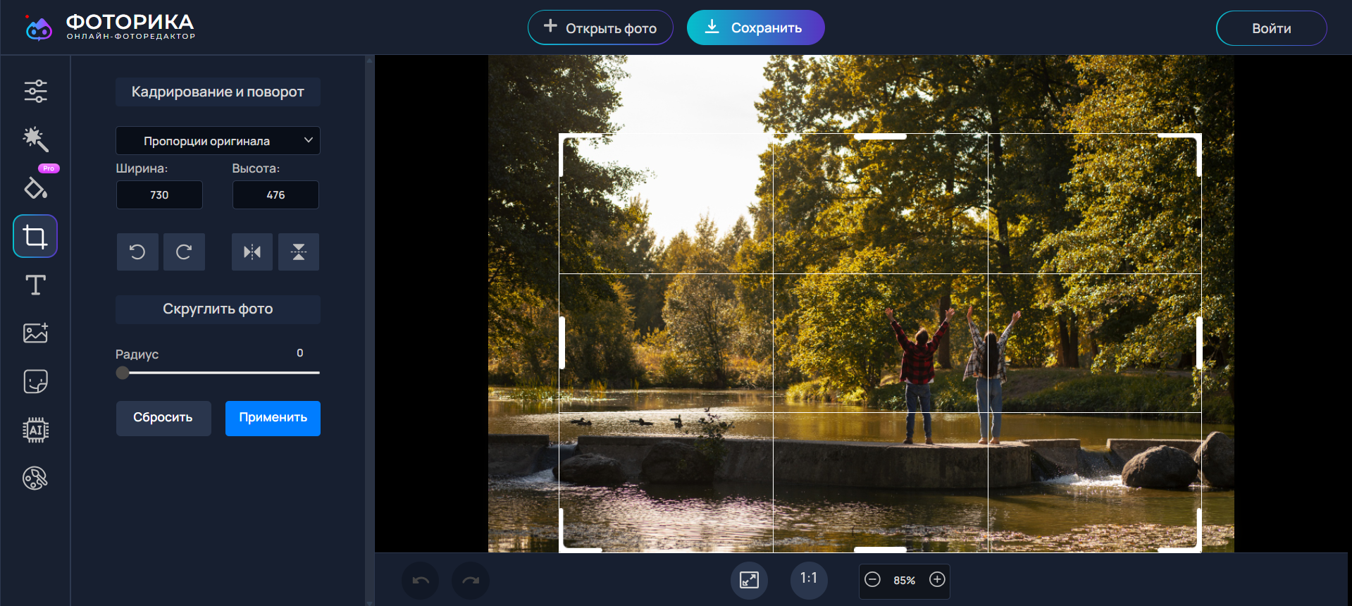
Task: Open the adjustments sliders tool
Action: [x=35, y=91]
